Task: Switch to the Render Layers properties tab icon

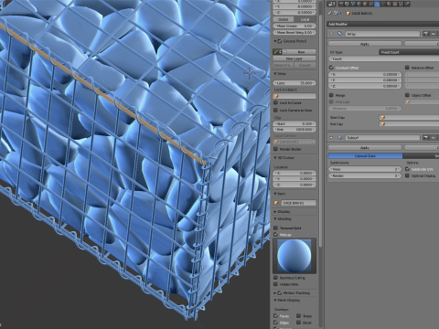Action: point(347,4)
